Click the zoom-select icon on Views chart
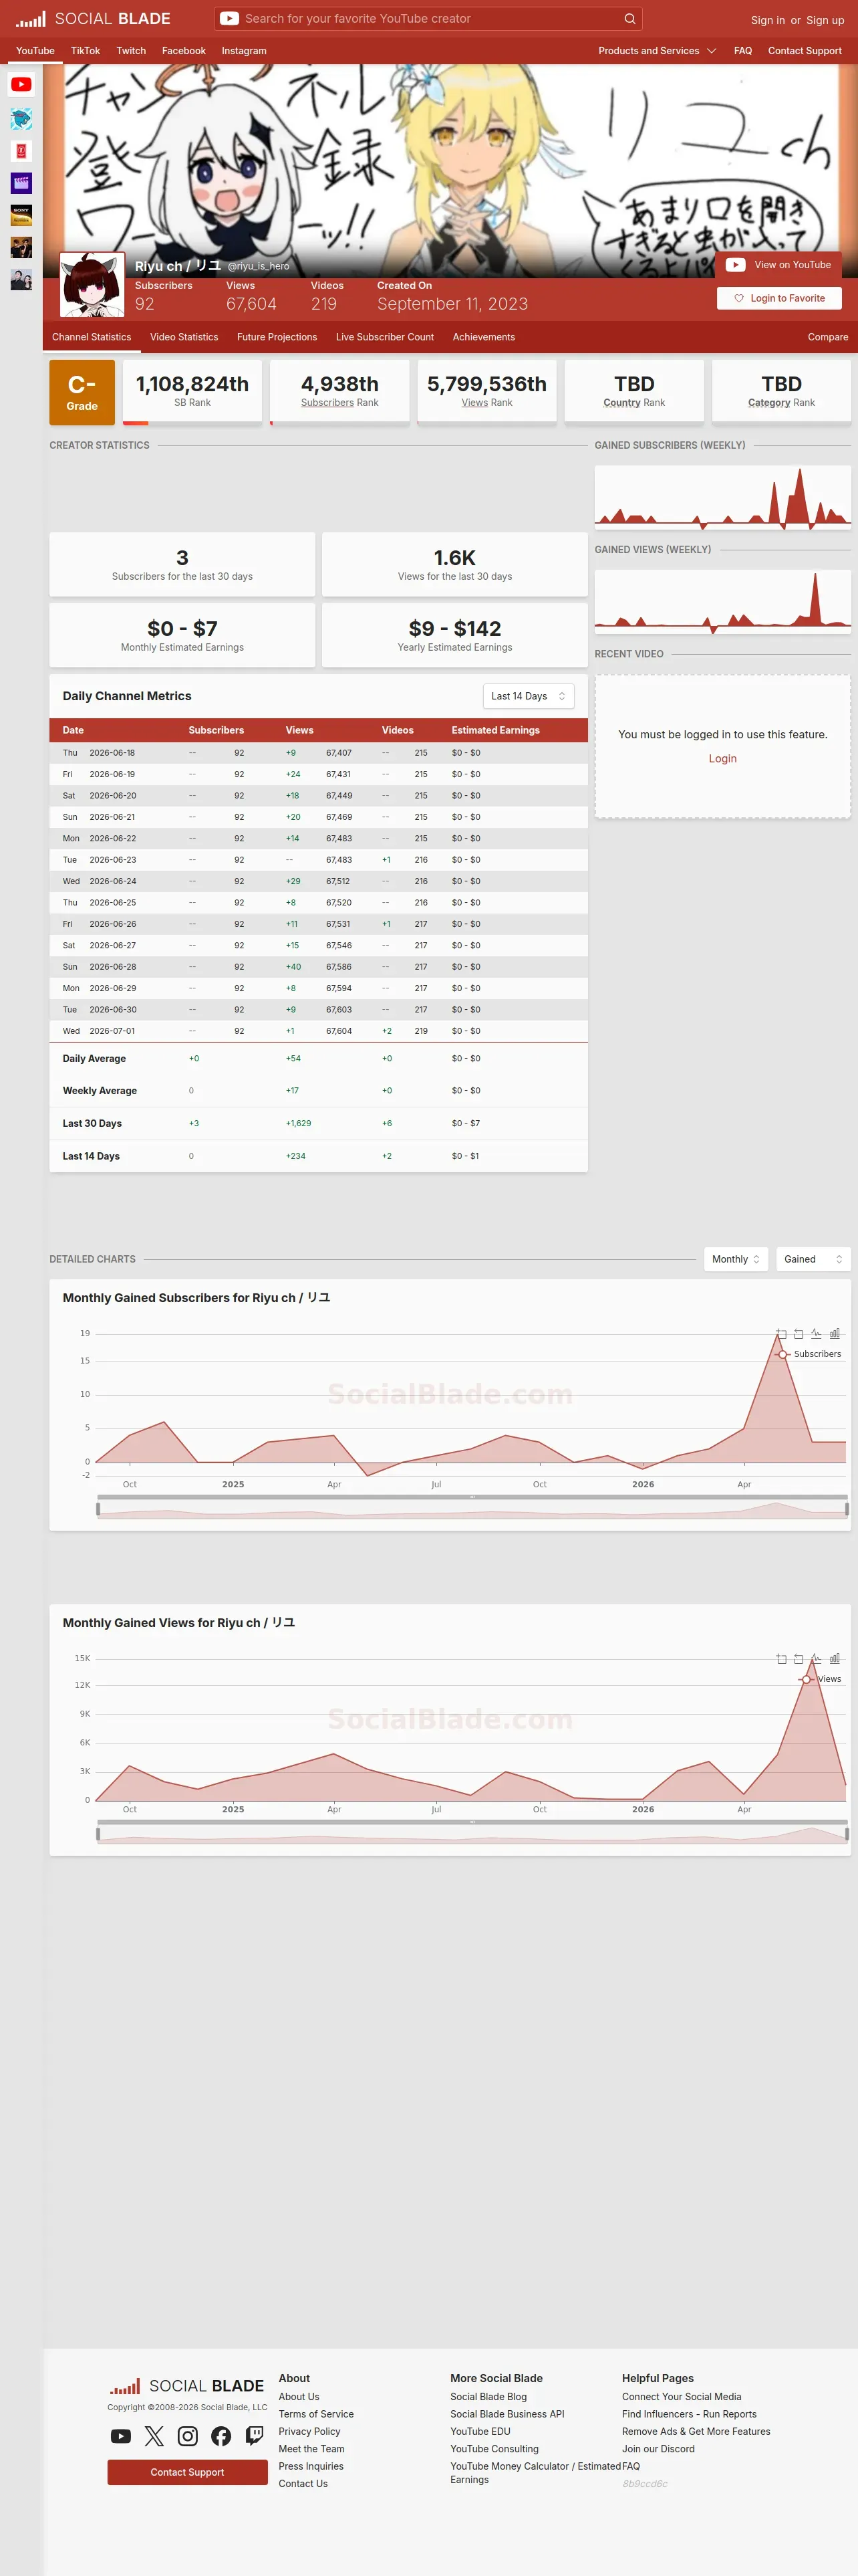This screenshot has width=858, height=2576. click(x=781, y=1659)
